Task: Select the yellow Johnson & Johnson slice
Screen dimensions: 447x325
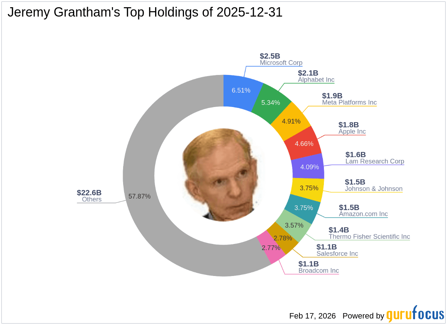Action: tap(307, 188)
